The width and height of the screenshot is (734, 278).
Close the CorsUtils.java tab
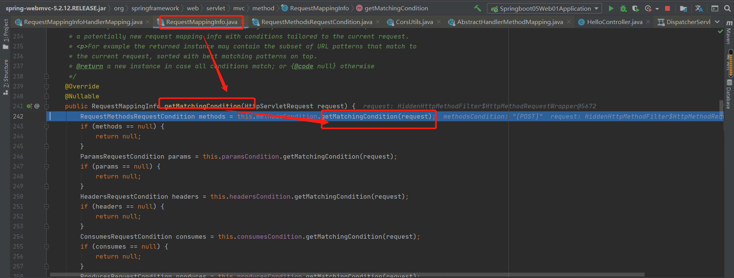(438, 22)
